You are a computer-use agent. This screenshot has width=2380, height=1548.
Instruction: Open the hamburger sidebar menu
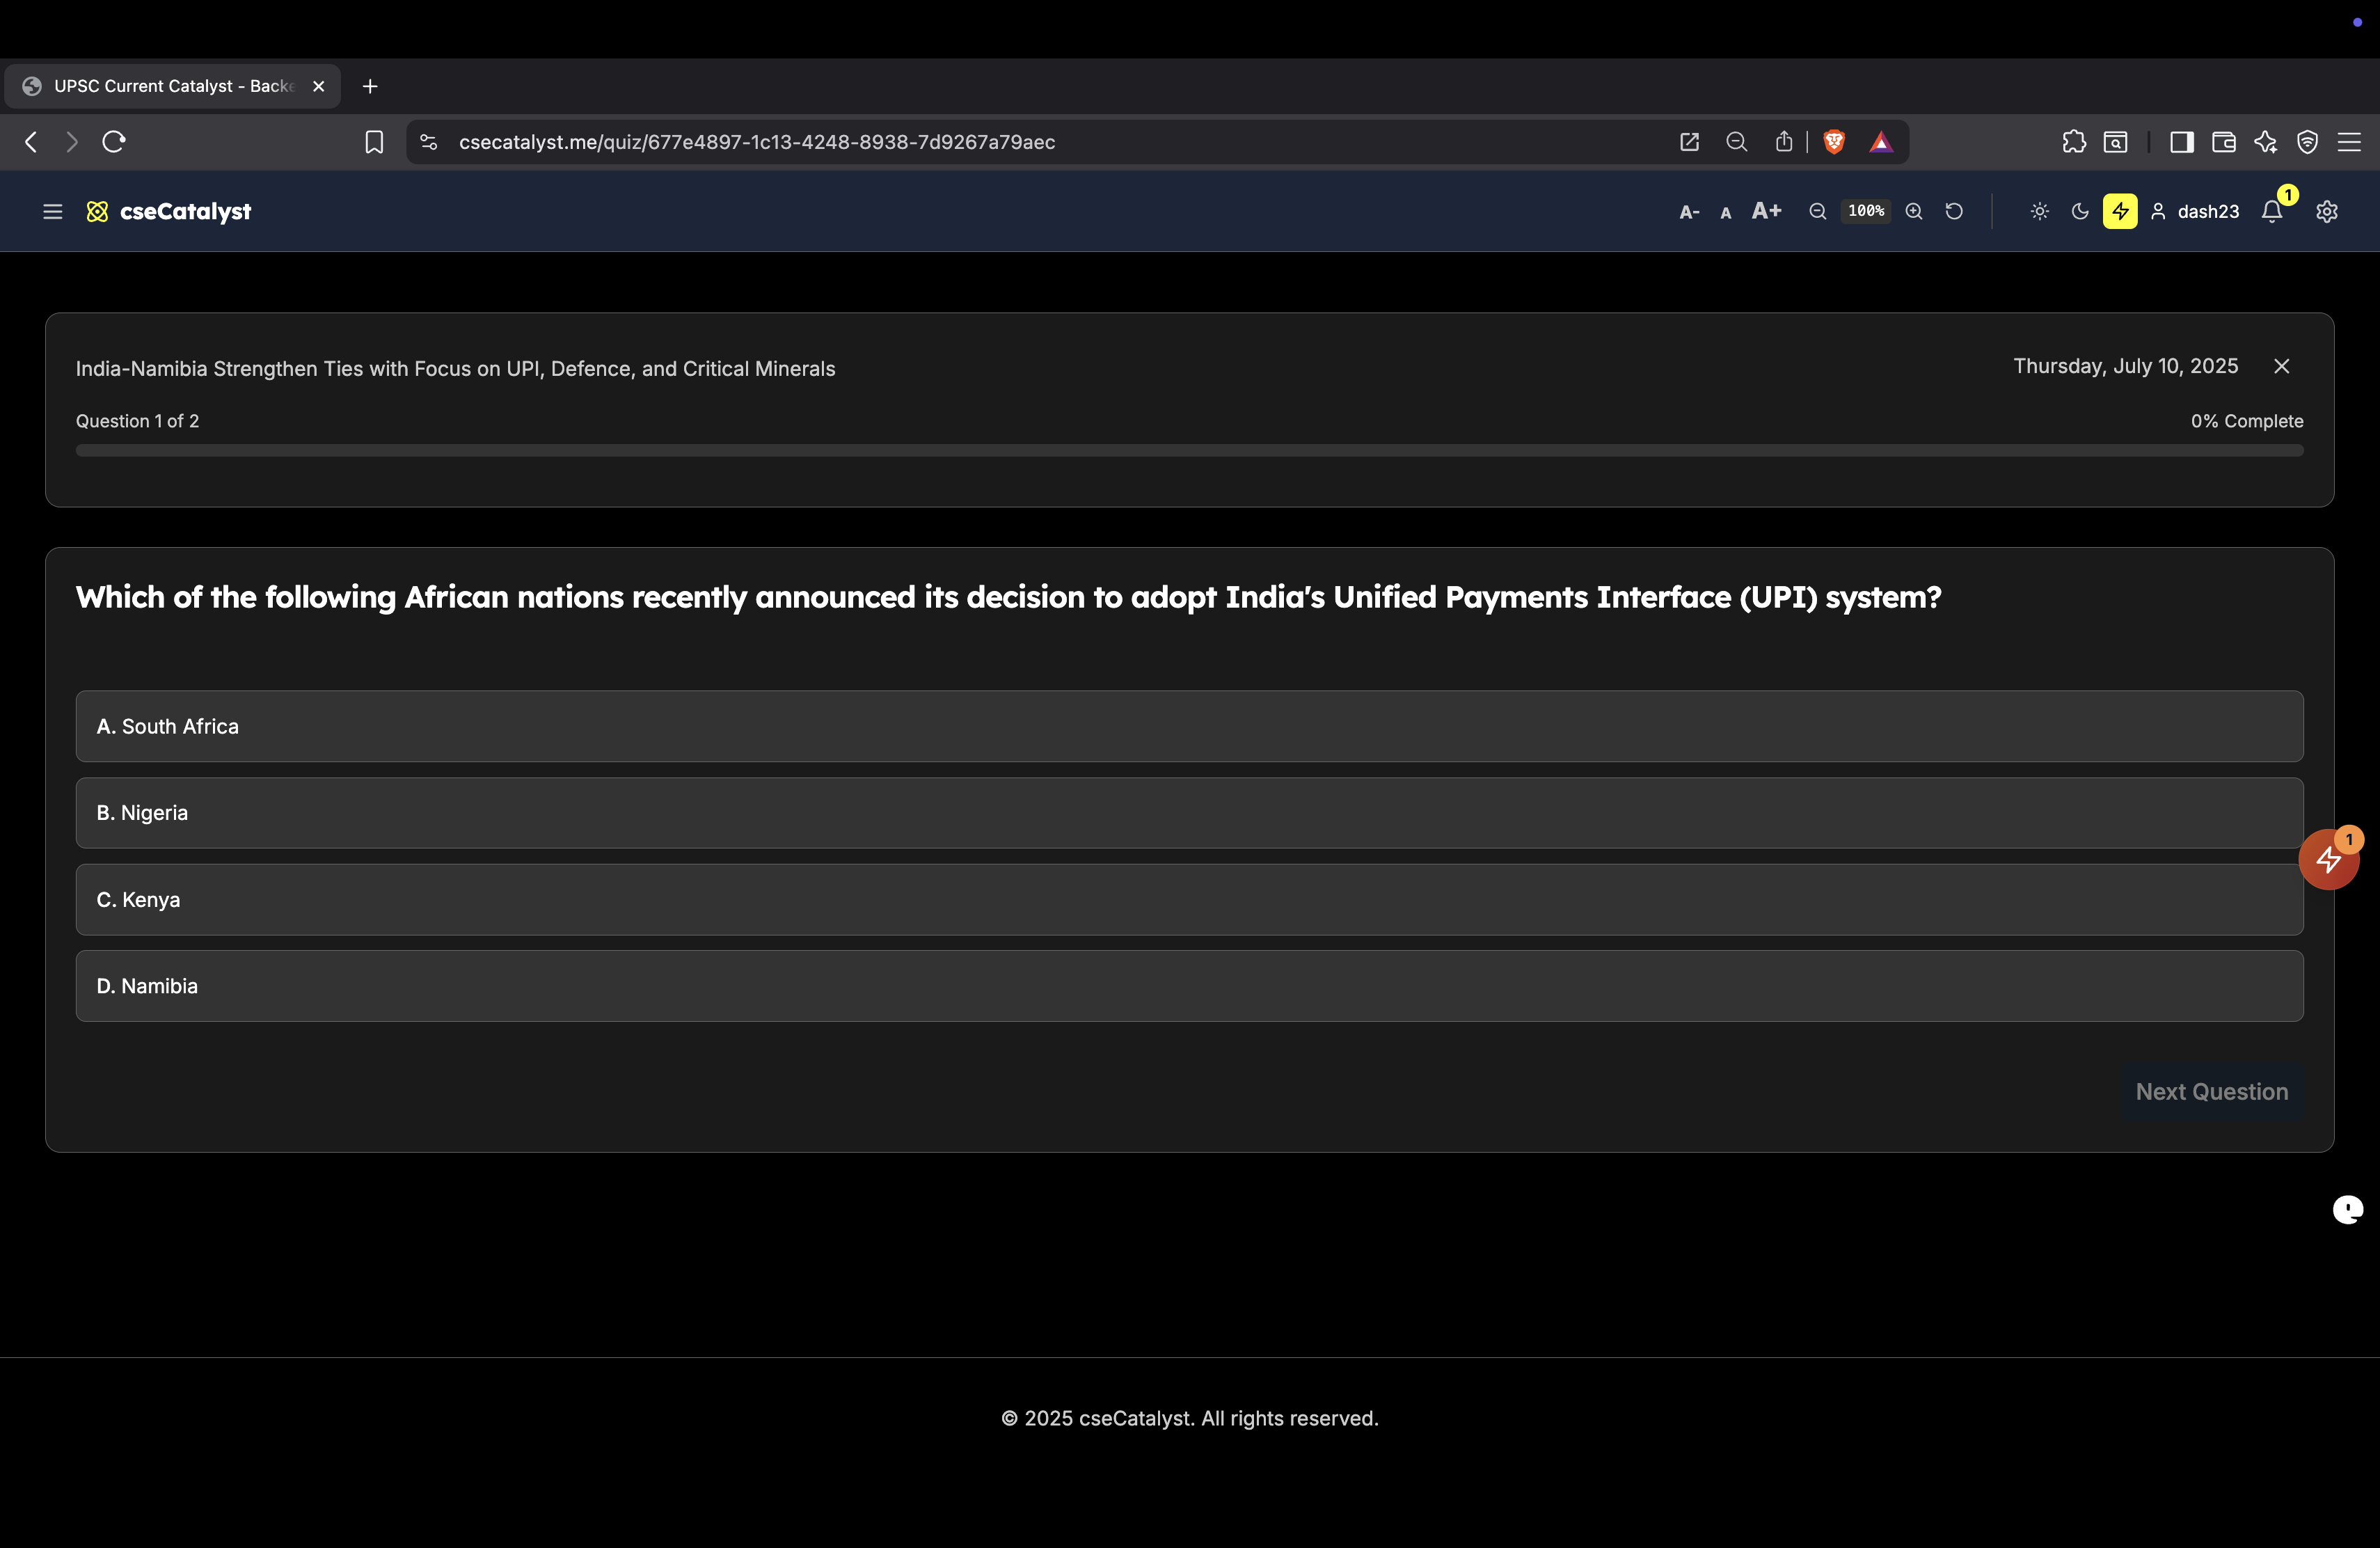point(52,211)
